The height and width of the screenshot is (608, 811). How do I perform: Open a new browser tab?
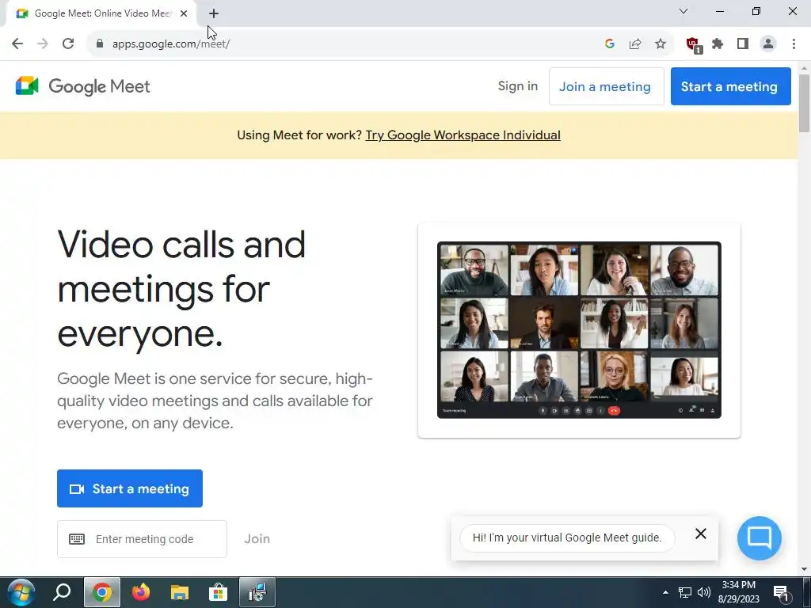(214, 13)
